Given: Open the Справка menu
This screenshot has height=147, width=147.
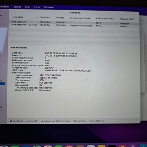Looking at the screenshot, I should [x=48, y=7].
